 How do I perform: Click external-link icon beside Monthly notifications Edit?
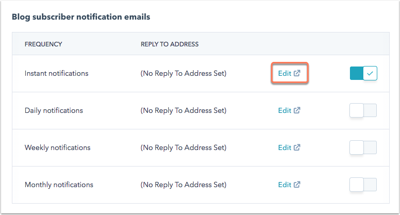[x=297, y=185]
